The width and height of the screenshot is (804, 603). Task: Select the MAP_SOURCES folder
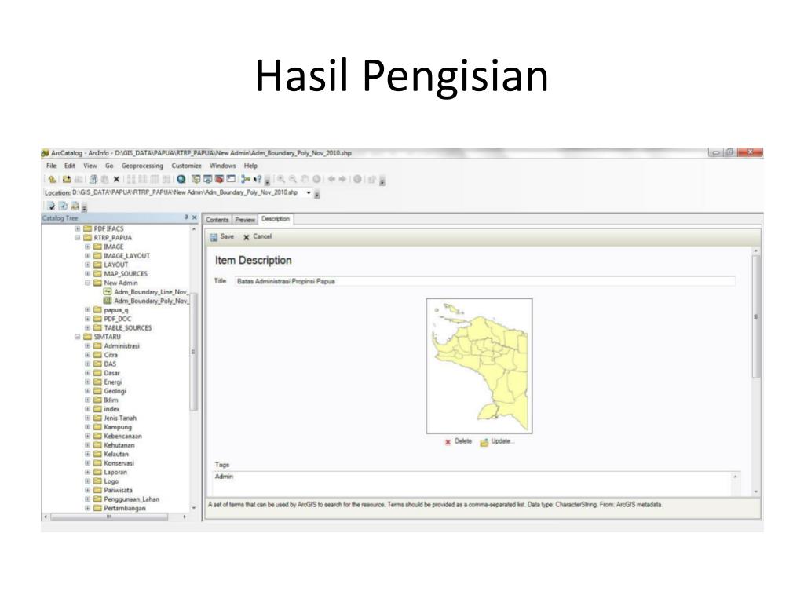pyautogui.click(x=120, y=274)
